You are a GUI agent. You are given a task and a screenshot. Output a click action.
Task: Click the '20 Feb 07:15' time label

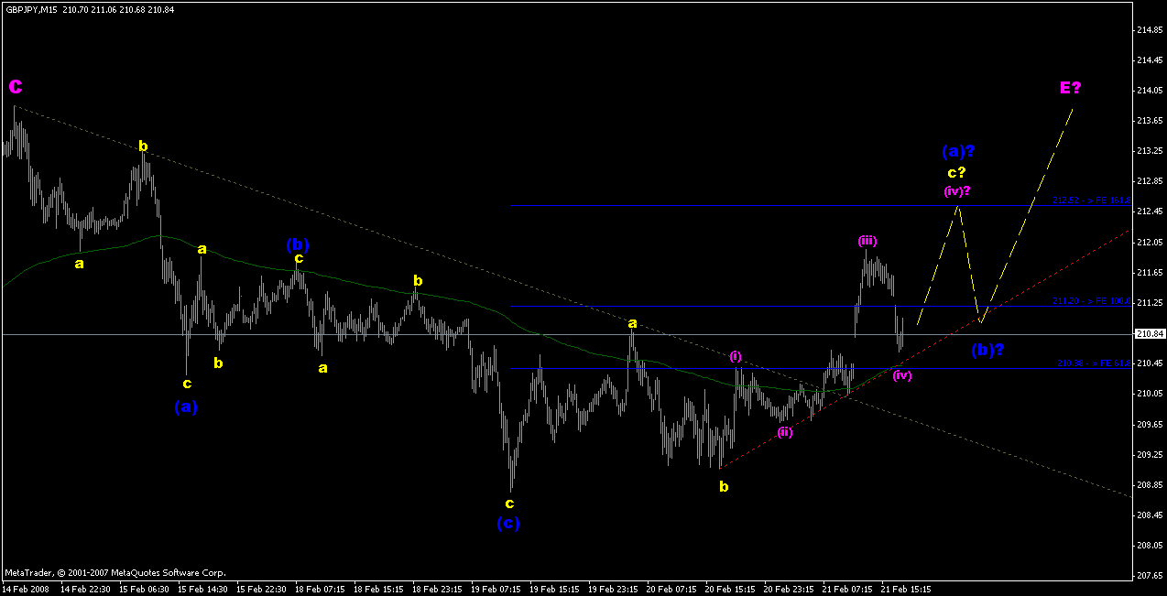[x=671, y=590]
